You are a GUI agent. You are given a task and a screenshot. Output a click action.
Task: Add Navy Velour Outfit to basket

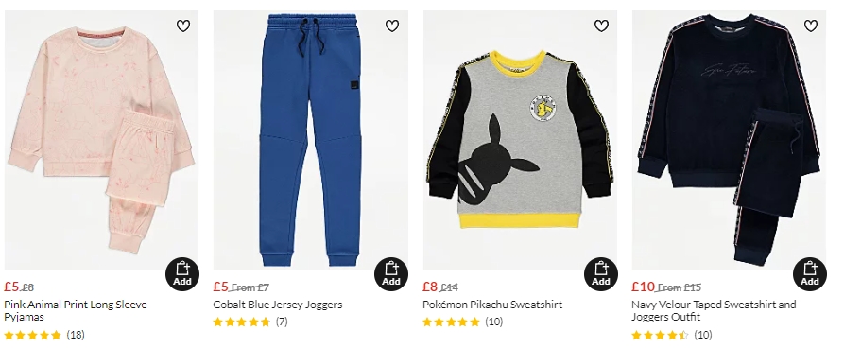click(810, 274)
